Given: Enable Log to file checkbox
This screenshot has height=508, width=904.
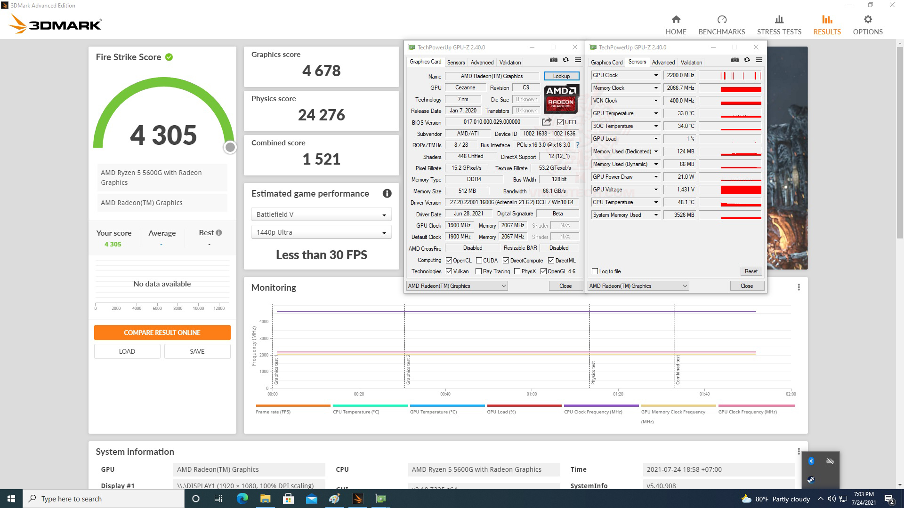Looking at the screenshot, I should (x=595, y=271).
